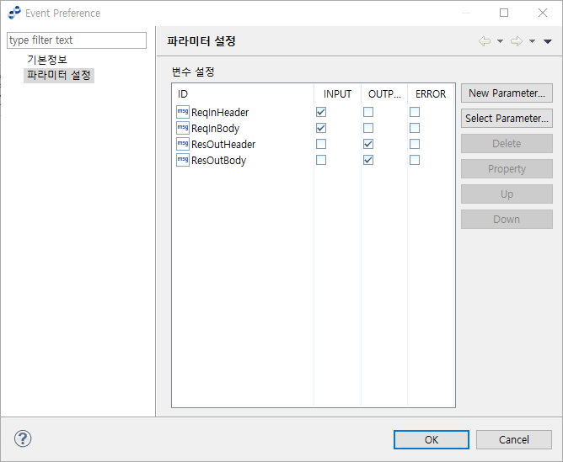Screen dimensions: 563x462
Task: Dismiss dialog with Cancel button
Action: pyautogui.click(x=514, y=440)
